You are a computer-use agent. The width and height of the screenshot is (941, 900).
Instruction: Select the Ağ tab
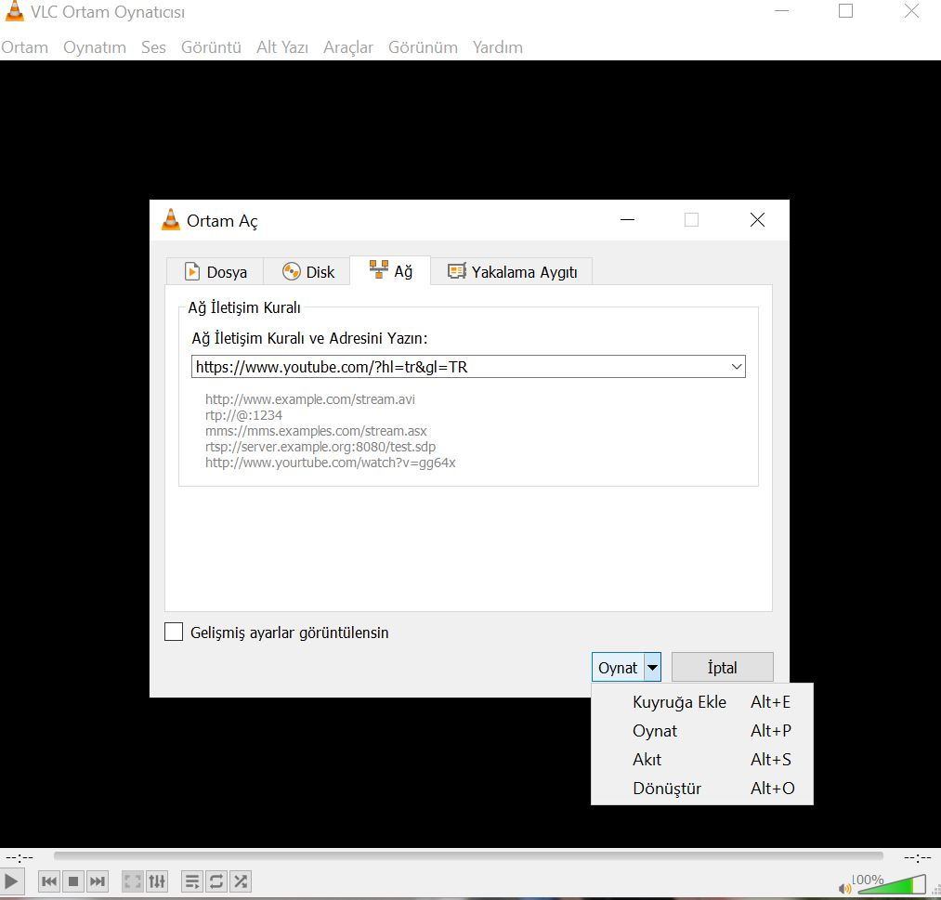[391, 270]
